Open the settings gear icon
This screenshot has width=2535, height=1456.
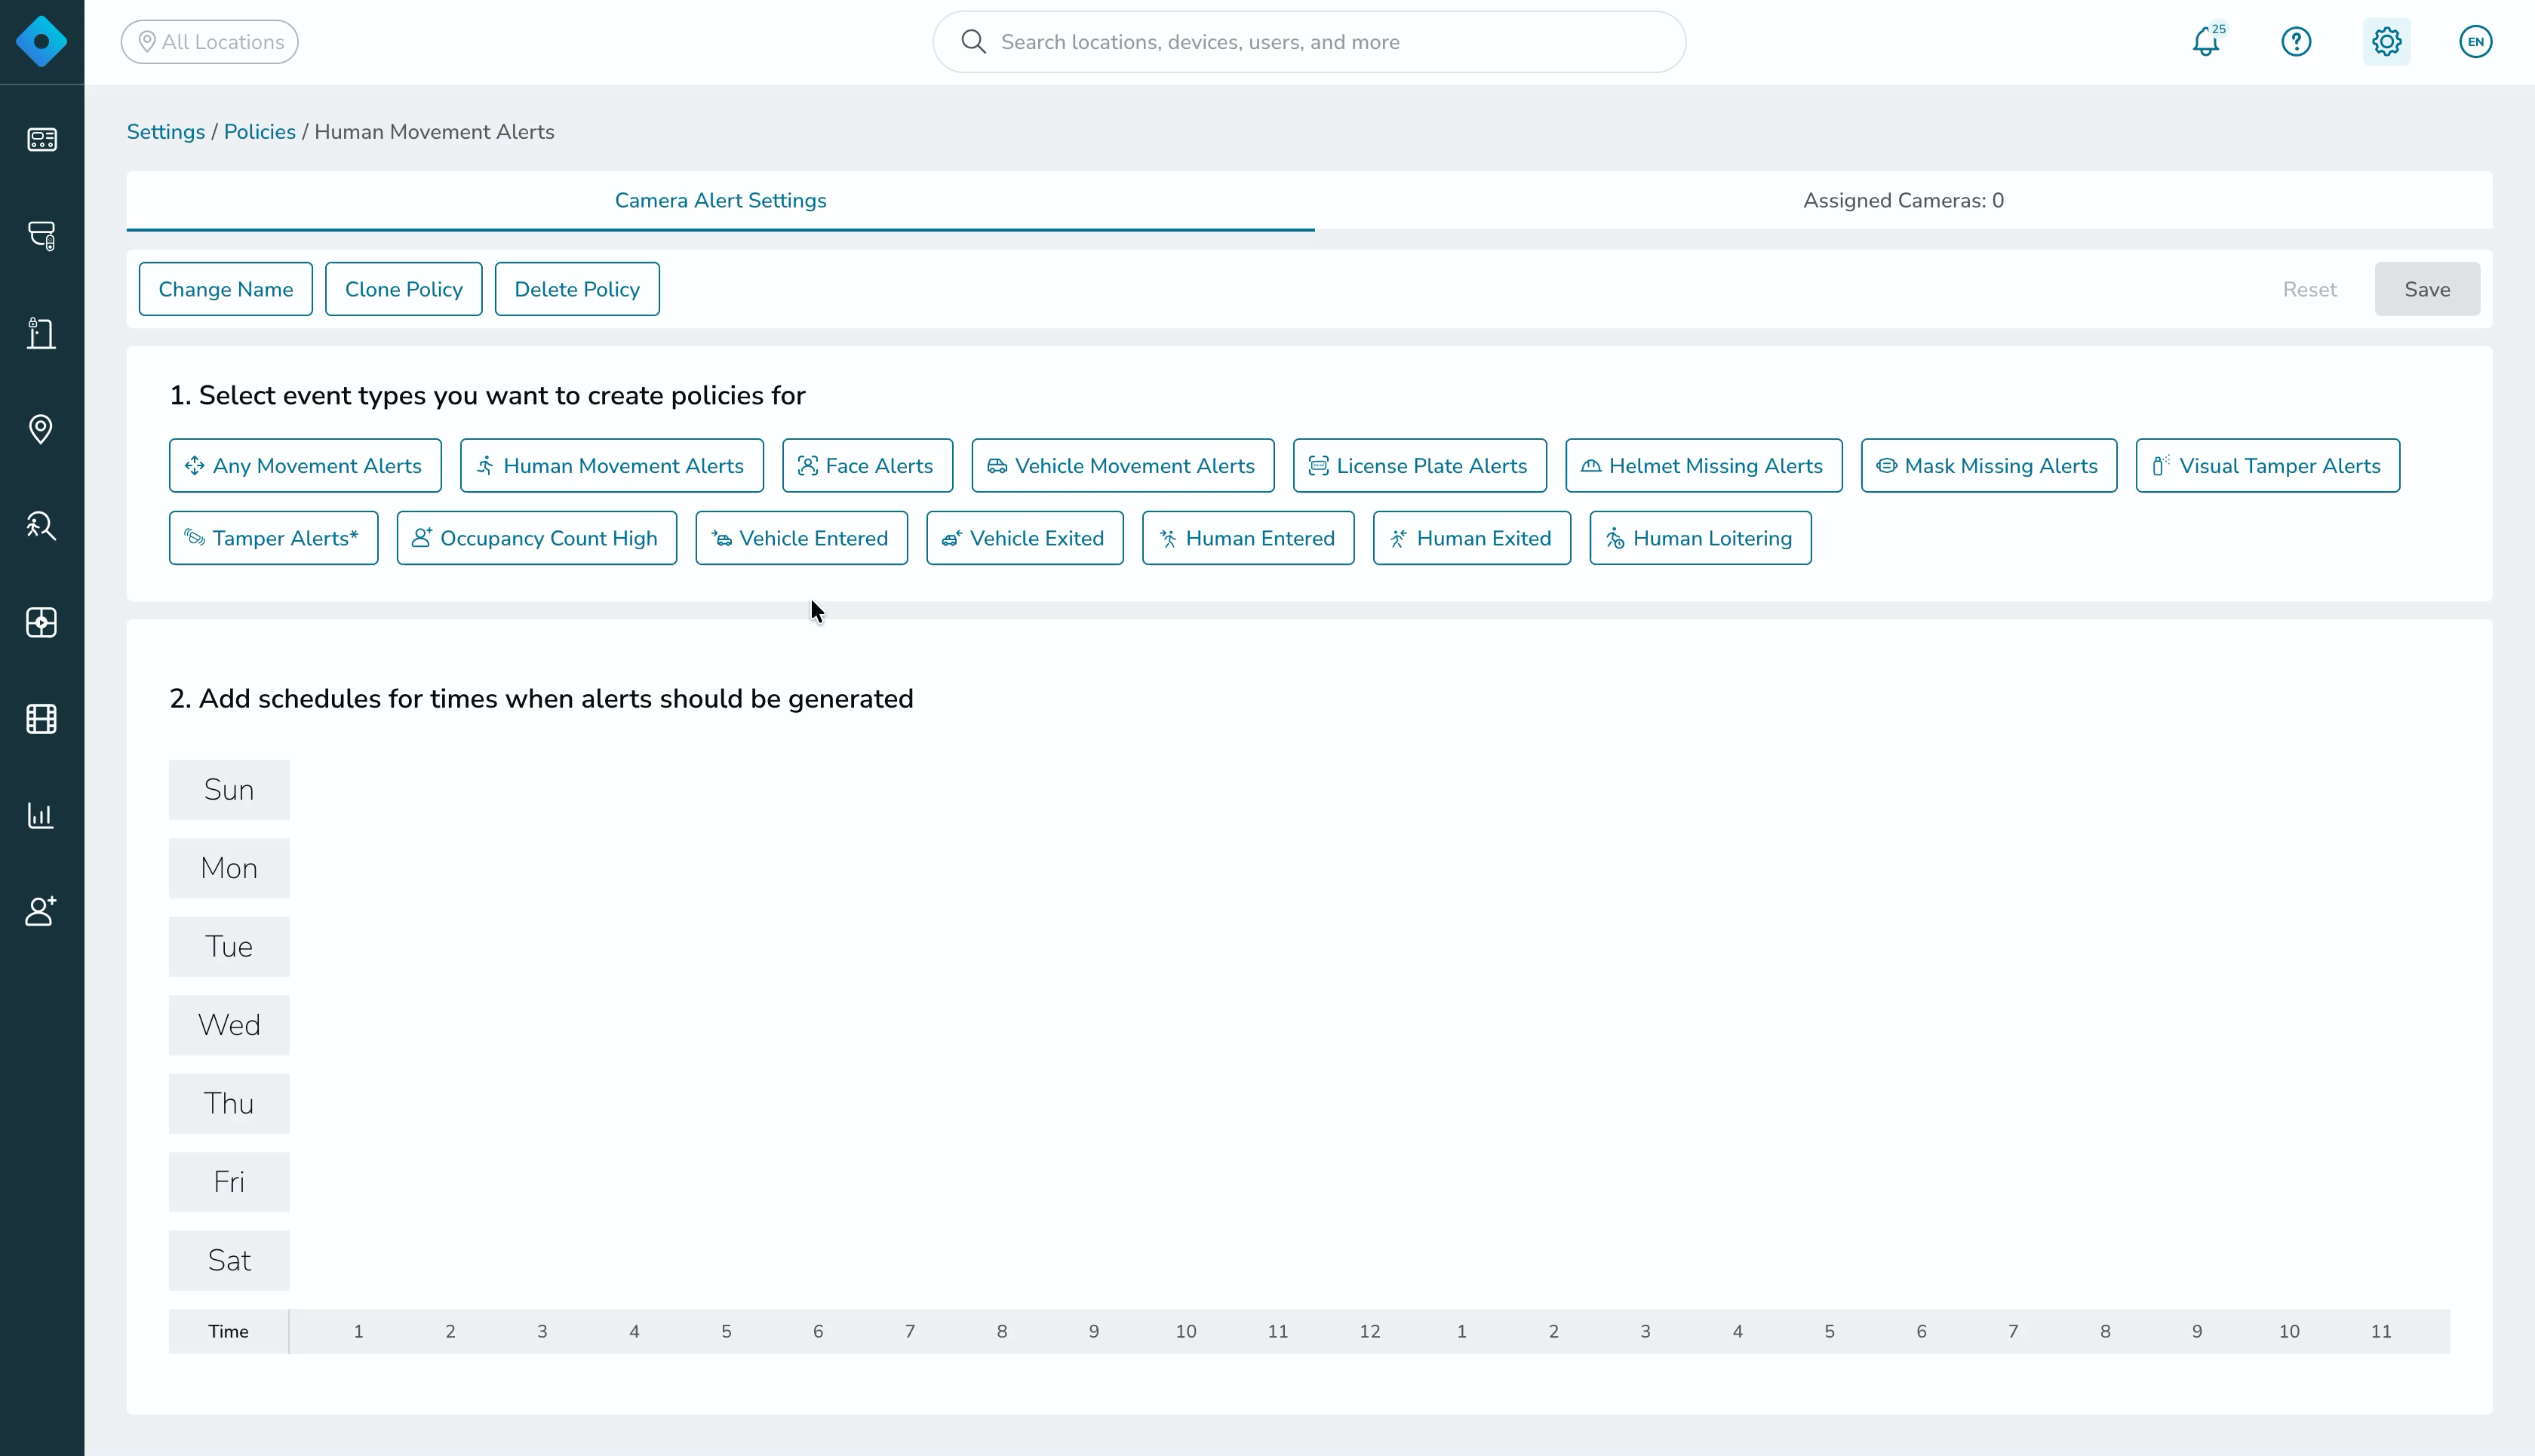tap(2386, 42)
